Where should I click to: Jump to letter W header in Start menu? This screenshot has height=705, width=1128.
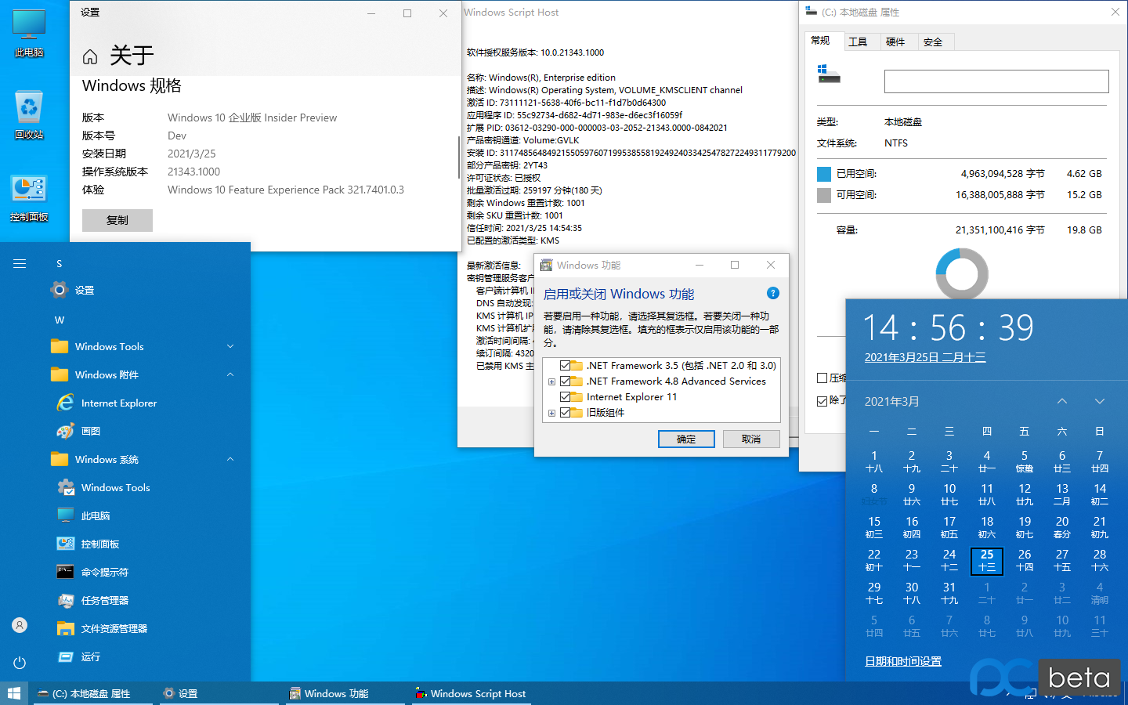(x=60, y=320)
